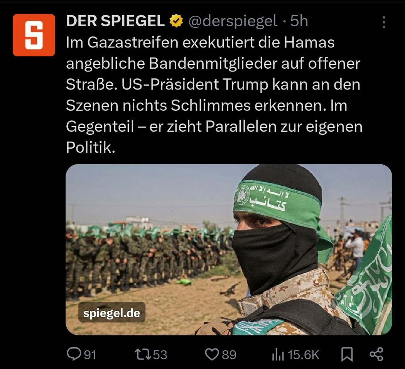
Task: Click the 15.6K views count
Action: click(304, 355)
